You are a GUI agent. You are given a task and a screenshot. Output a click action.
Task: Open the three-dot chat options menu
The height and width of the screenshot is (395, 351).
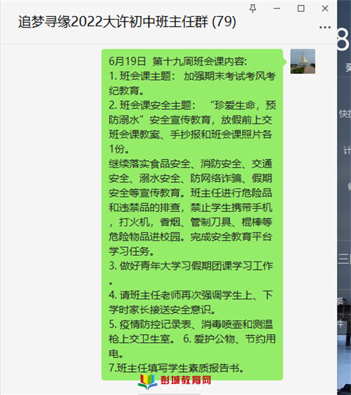pyautogui.click(x=325, y=27)
